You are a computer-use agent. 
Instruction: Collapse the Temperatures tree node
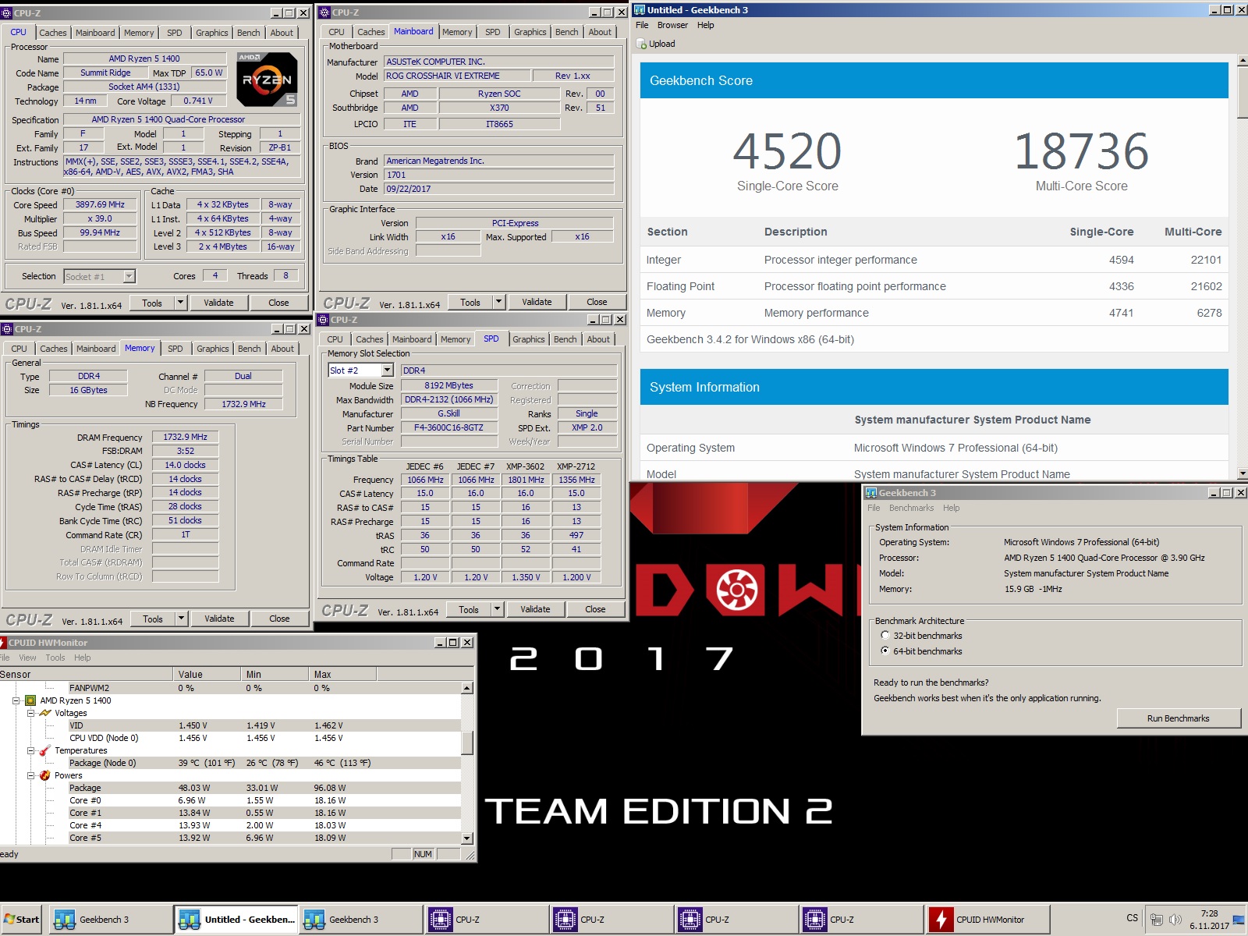click(30, 750)
